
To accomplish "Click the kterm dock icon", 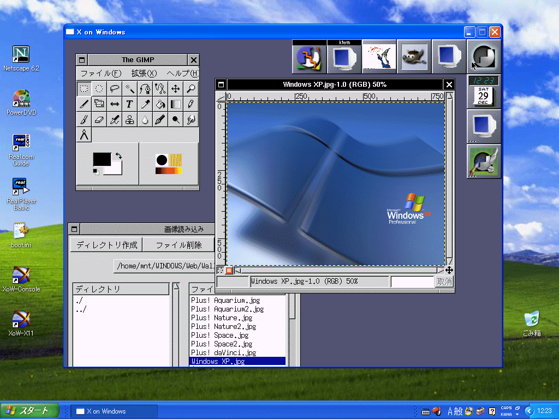I will (344, 56).
